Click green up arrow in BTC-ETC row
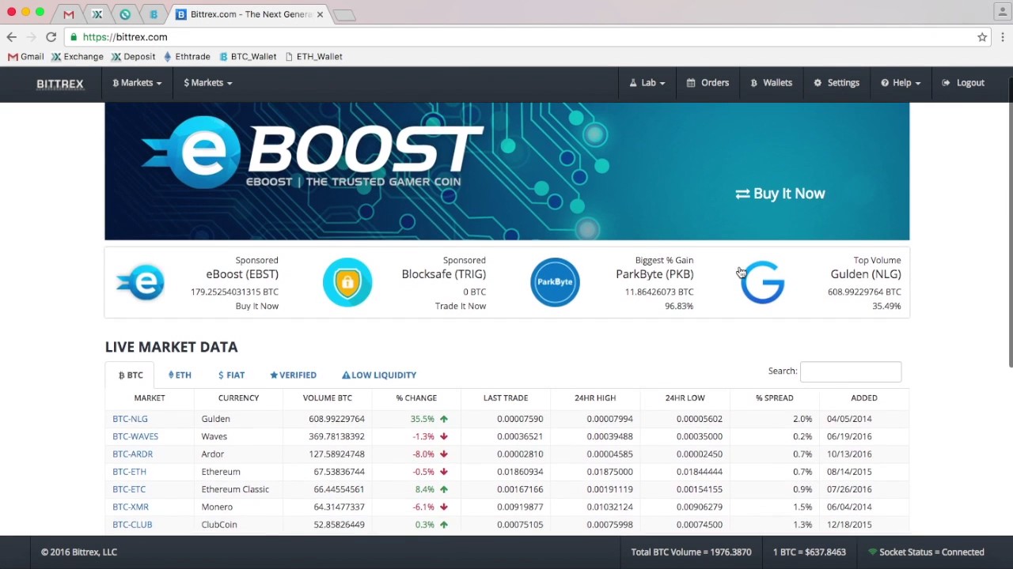 [444, 489]
